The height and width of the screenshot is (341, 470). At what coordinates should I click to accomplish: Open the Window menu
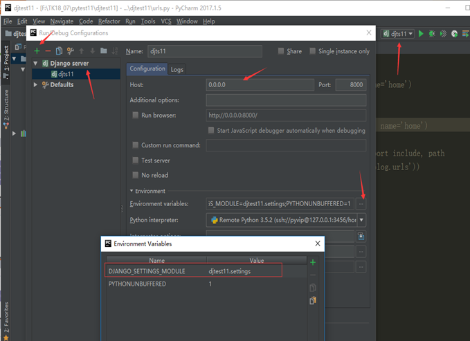coord(187,21)
